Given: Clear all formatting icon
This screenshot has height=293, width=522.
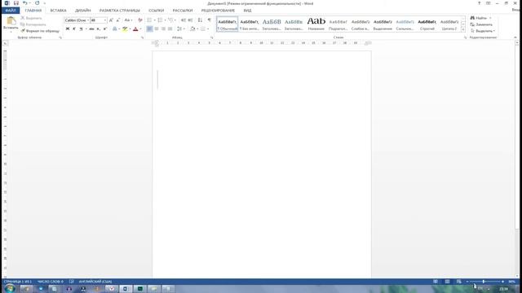Looking at the screenshot, I should point(140,20).
